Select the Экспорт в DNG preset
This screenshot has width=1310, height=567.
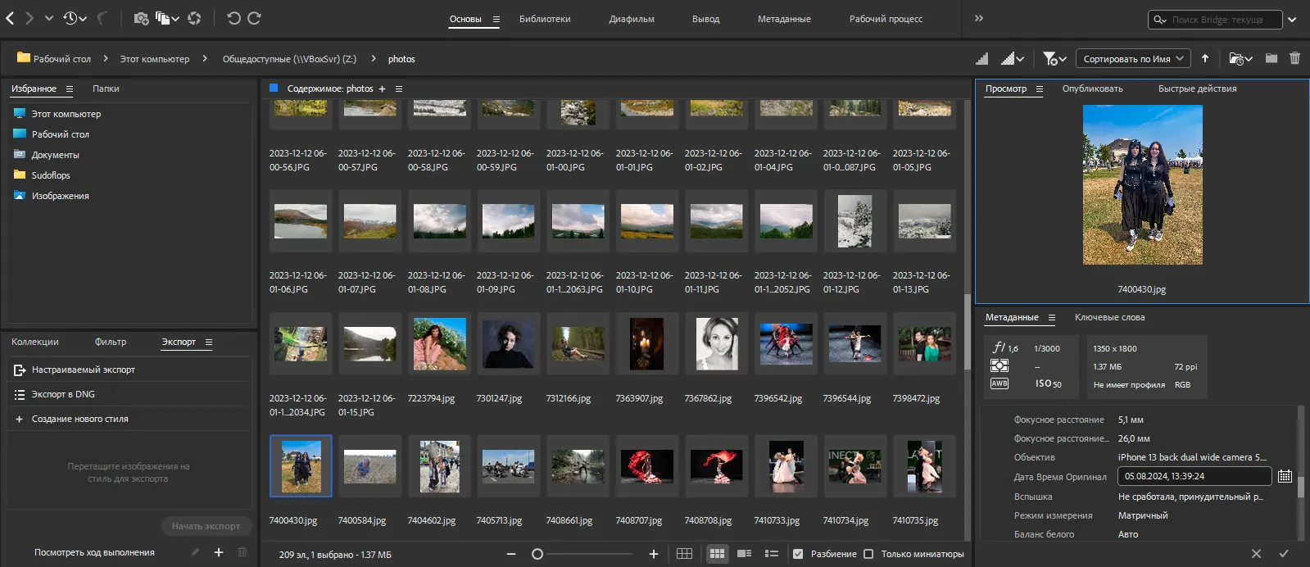pos(63,394)
